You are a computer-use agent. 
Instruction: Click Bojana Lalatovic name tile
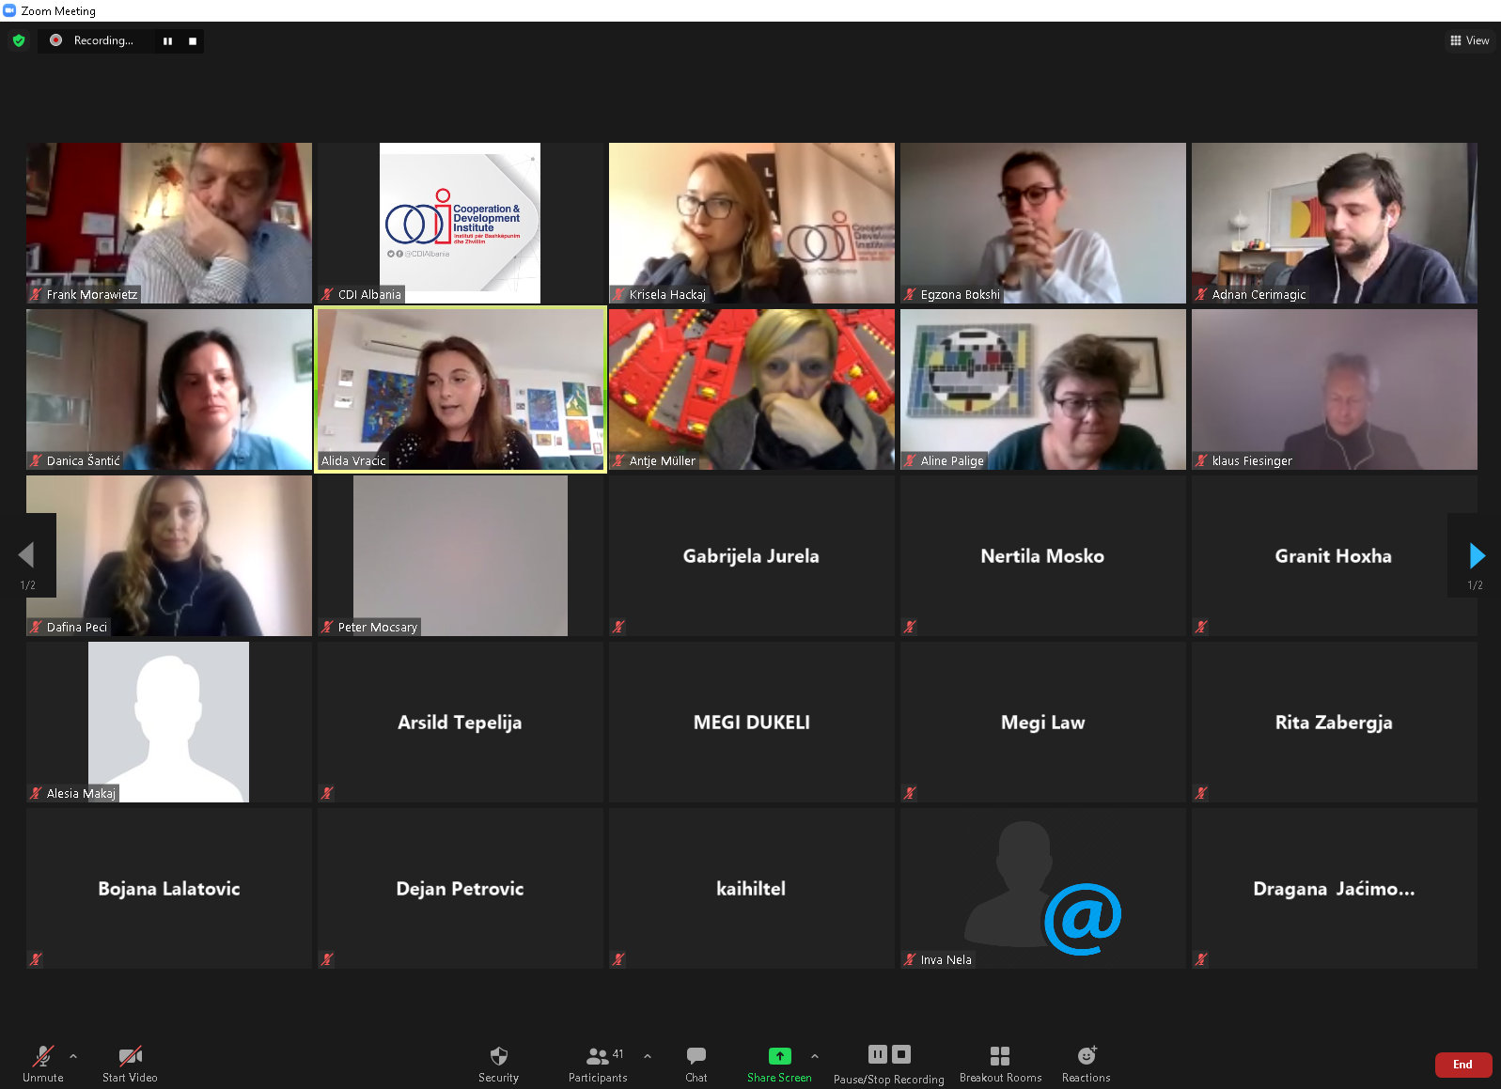pyautogui.click(x=169, y=888)
